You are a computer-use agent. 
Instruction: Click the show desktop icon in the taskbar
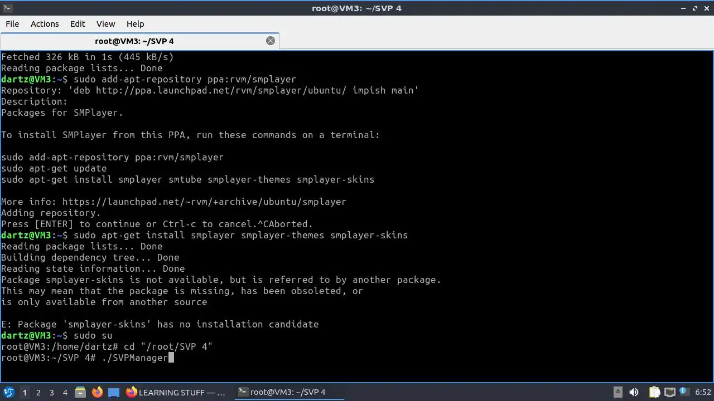coord(114,393)
